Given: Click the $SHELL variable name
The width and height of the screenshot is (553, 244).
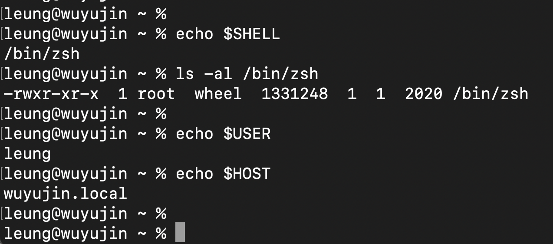Looking at the screenshot, I should 252,34.
